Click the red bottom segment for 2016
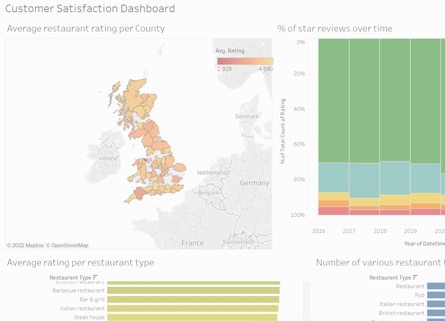 [x=333, y=211]
